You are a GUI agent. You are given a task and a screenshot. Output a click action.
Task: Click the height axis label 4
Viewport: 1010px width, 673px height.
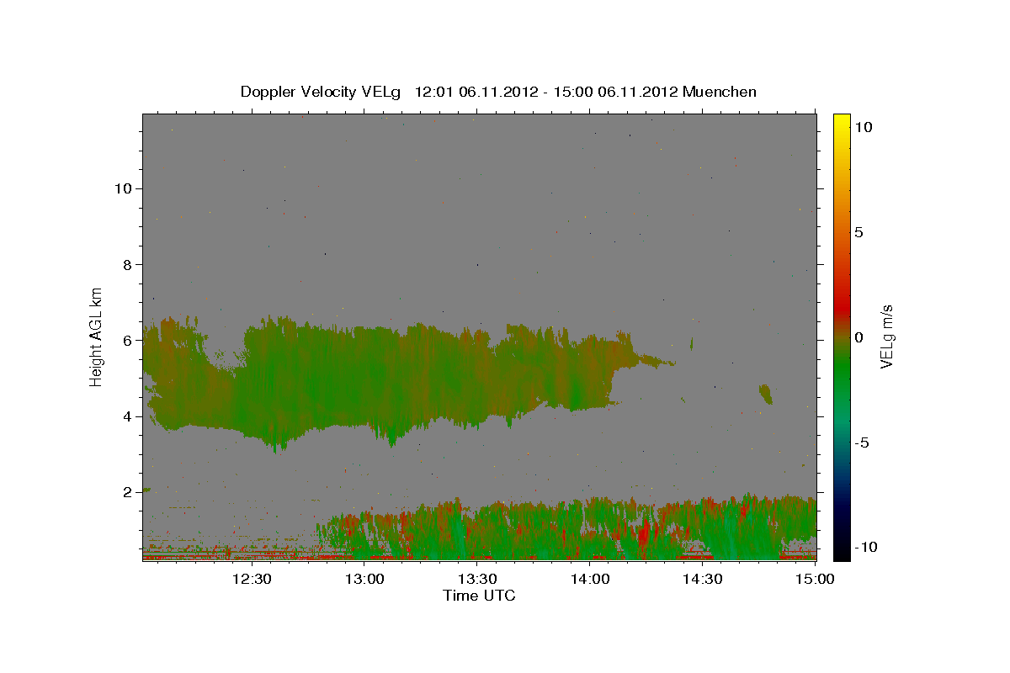click(127, 416)
